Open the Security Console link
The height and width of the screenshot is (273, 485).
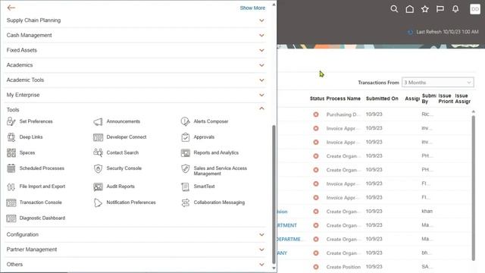[x=124, y=168]
